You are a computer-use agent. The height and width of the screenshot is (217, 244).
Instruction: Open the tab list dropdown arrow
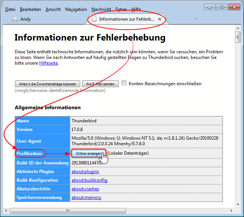196,19
